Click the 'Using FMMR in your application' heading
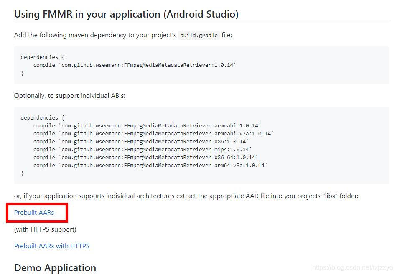Viewport: 397px width, 275px height. point(126,14)
